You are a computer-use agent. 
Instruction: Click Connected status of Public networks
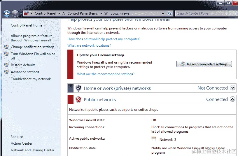(217, 99)
